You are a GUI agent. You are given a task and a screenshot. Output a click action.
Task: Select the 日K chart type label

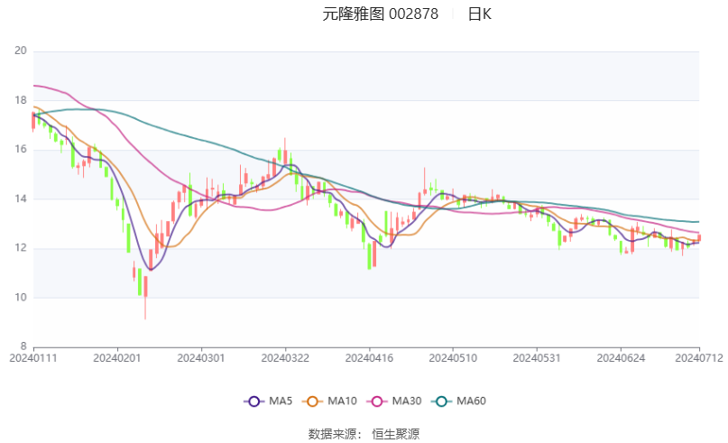479,14
